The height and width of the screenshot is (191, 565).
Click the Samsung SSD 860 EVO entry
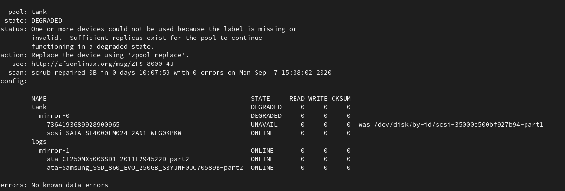click(x=145, y=167)
